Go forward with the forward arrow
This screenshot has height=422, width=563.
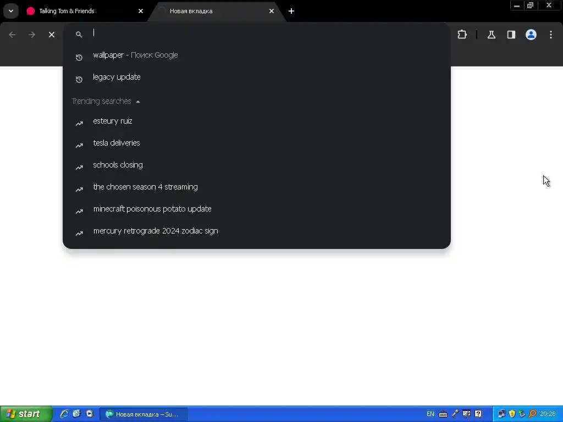click(32, 35)
